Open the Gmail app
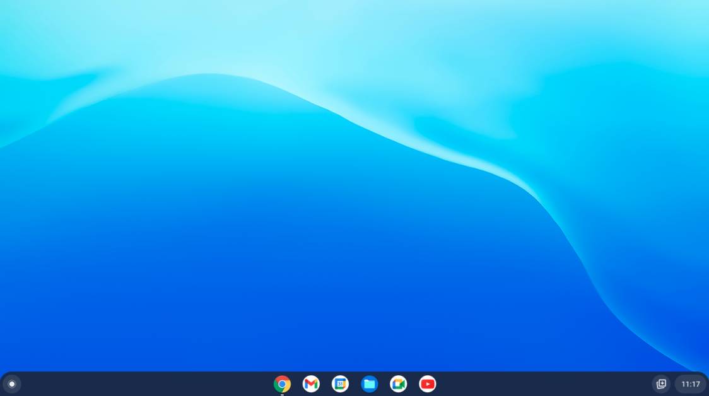The width and height of the screenshot is (709, 396). point(311,383)
